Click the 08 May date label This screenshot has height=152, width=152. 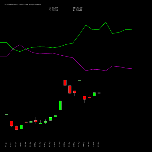50,144
